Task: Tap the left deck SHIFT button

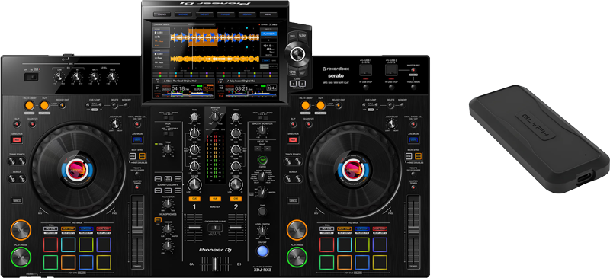Action: (16, 200)
